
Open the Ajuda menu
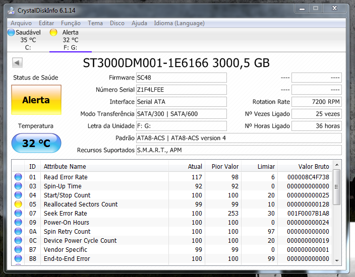pyautogui.click(x=139, y=23)
